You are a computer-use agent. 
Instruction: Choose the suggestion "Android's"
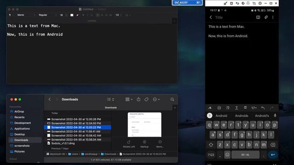262,115
